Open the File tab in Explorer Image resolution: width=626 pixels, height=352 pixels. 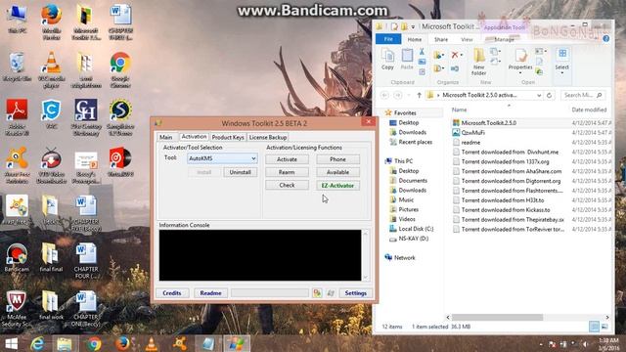point(388,39)
